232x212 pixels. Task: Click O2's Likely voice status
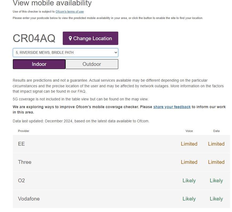(x=189, y=181)
